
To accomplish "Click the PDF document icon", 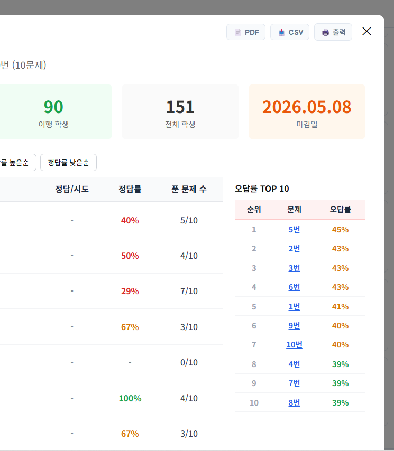I will click(237, 32).
